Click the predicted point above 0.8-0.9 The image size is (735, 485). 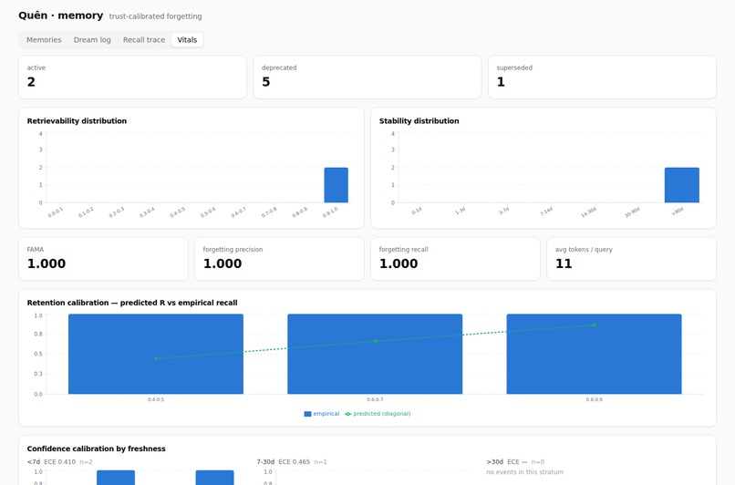(x=594, y=325)
